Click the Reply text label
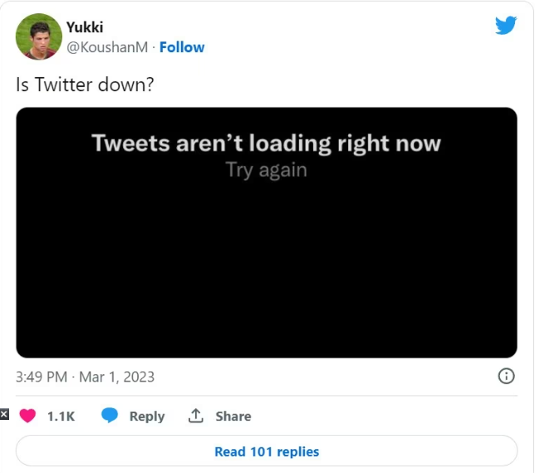Viewport: 535px width, 473px height. (x=147, y=417)
